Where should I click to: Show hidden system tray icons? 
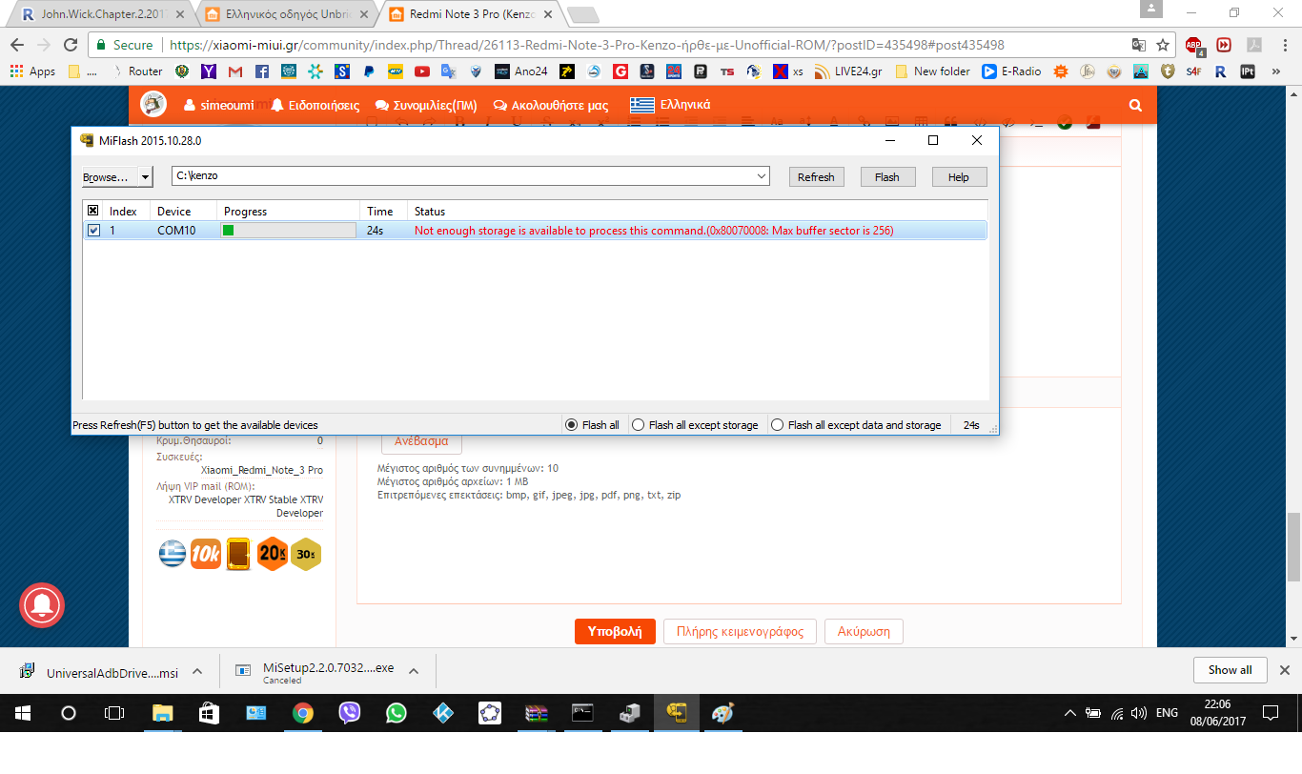[x=1070, y=712]
